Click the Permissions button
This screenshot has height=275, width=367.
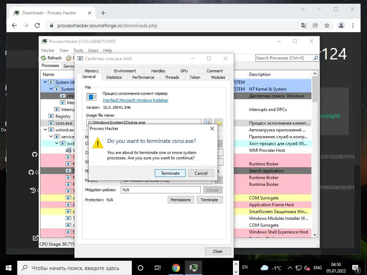point(181,200)
